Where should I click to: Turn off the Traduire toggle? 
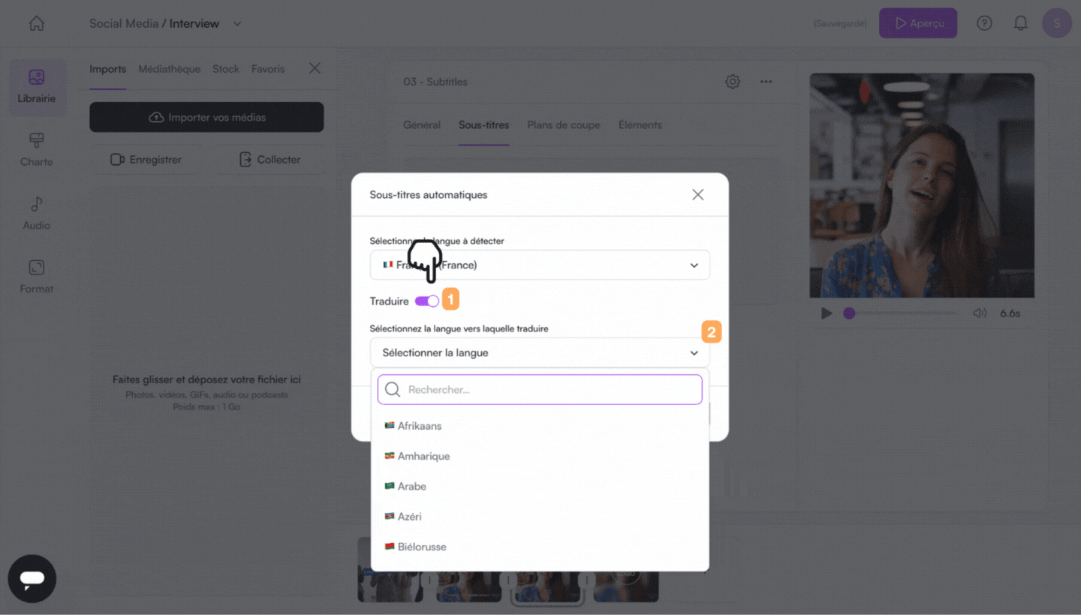click(427, 301)
